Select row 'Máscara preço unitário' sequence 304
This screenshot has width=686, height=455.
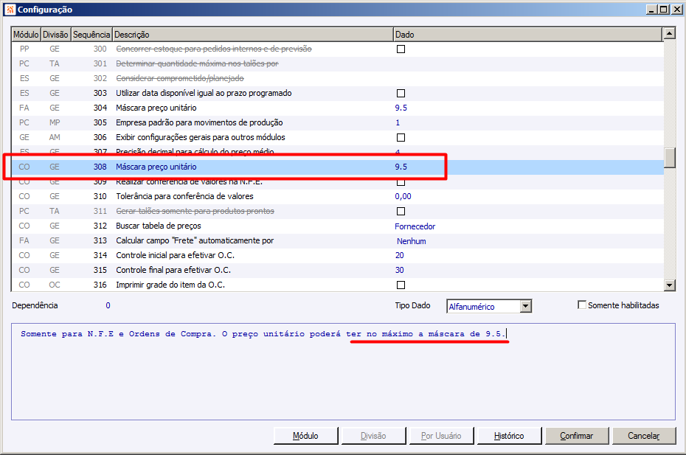click(x=337, y=108)
